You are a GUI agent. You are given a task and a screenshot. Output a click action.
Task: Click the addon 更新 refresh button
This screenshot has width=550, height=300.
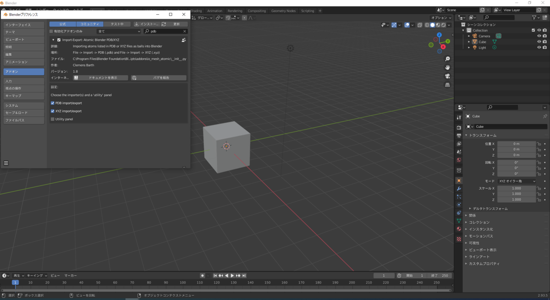[x=174, y=24]
